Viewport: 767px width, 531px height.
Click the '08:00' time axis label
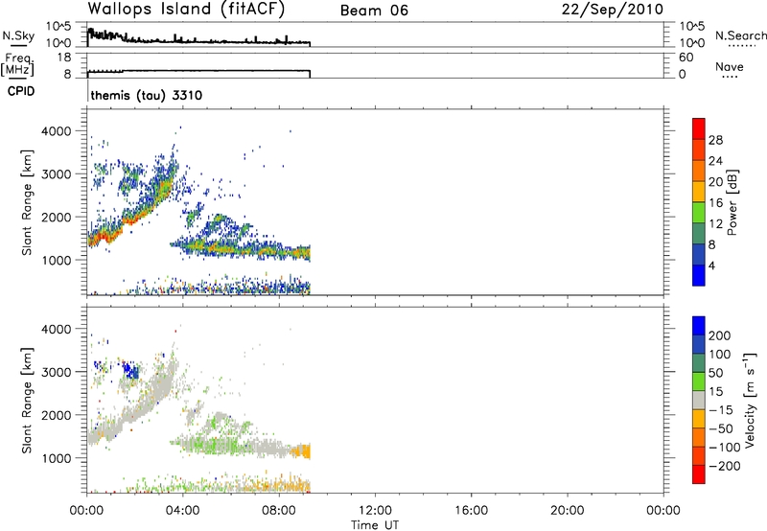279,511
